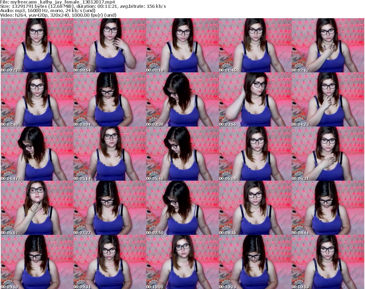Pick the thumbnail at 00:06:08
This screenshot has height=289, width=365.
(255, 154)
